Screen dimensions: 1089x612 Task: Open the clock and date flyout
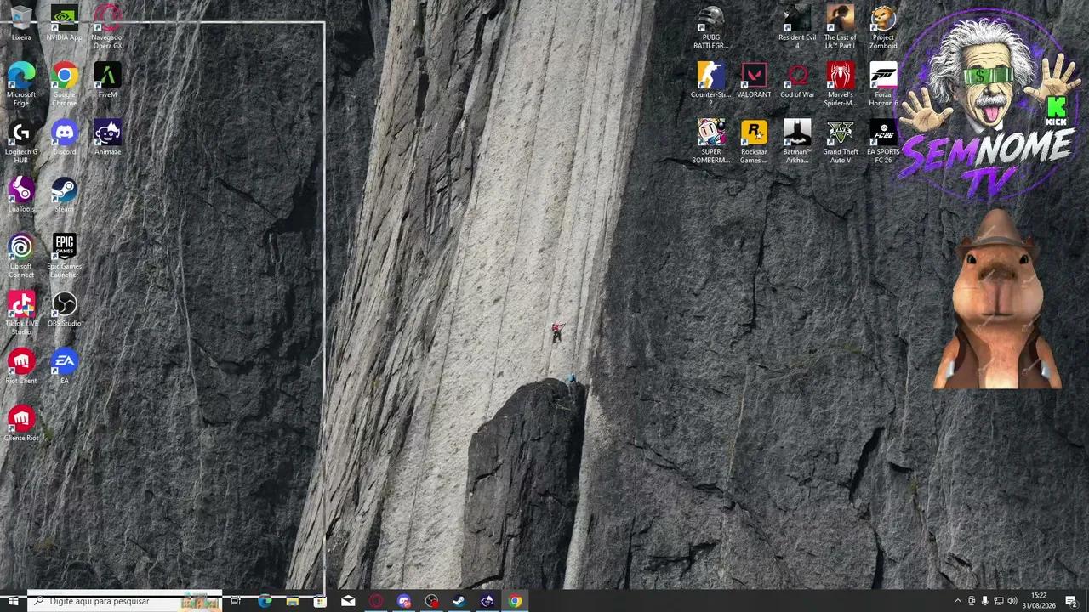click(1039, 601)
